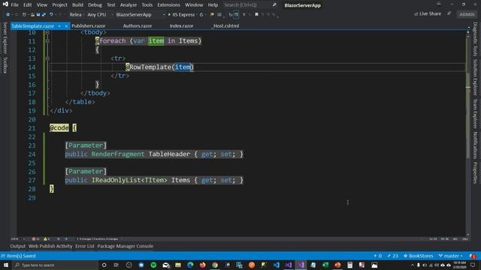481x270 pixels.
Task: Click the warning count icon under the editor
Action: point(45,238)
